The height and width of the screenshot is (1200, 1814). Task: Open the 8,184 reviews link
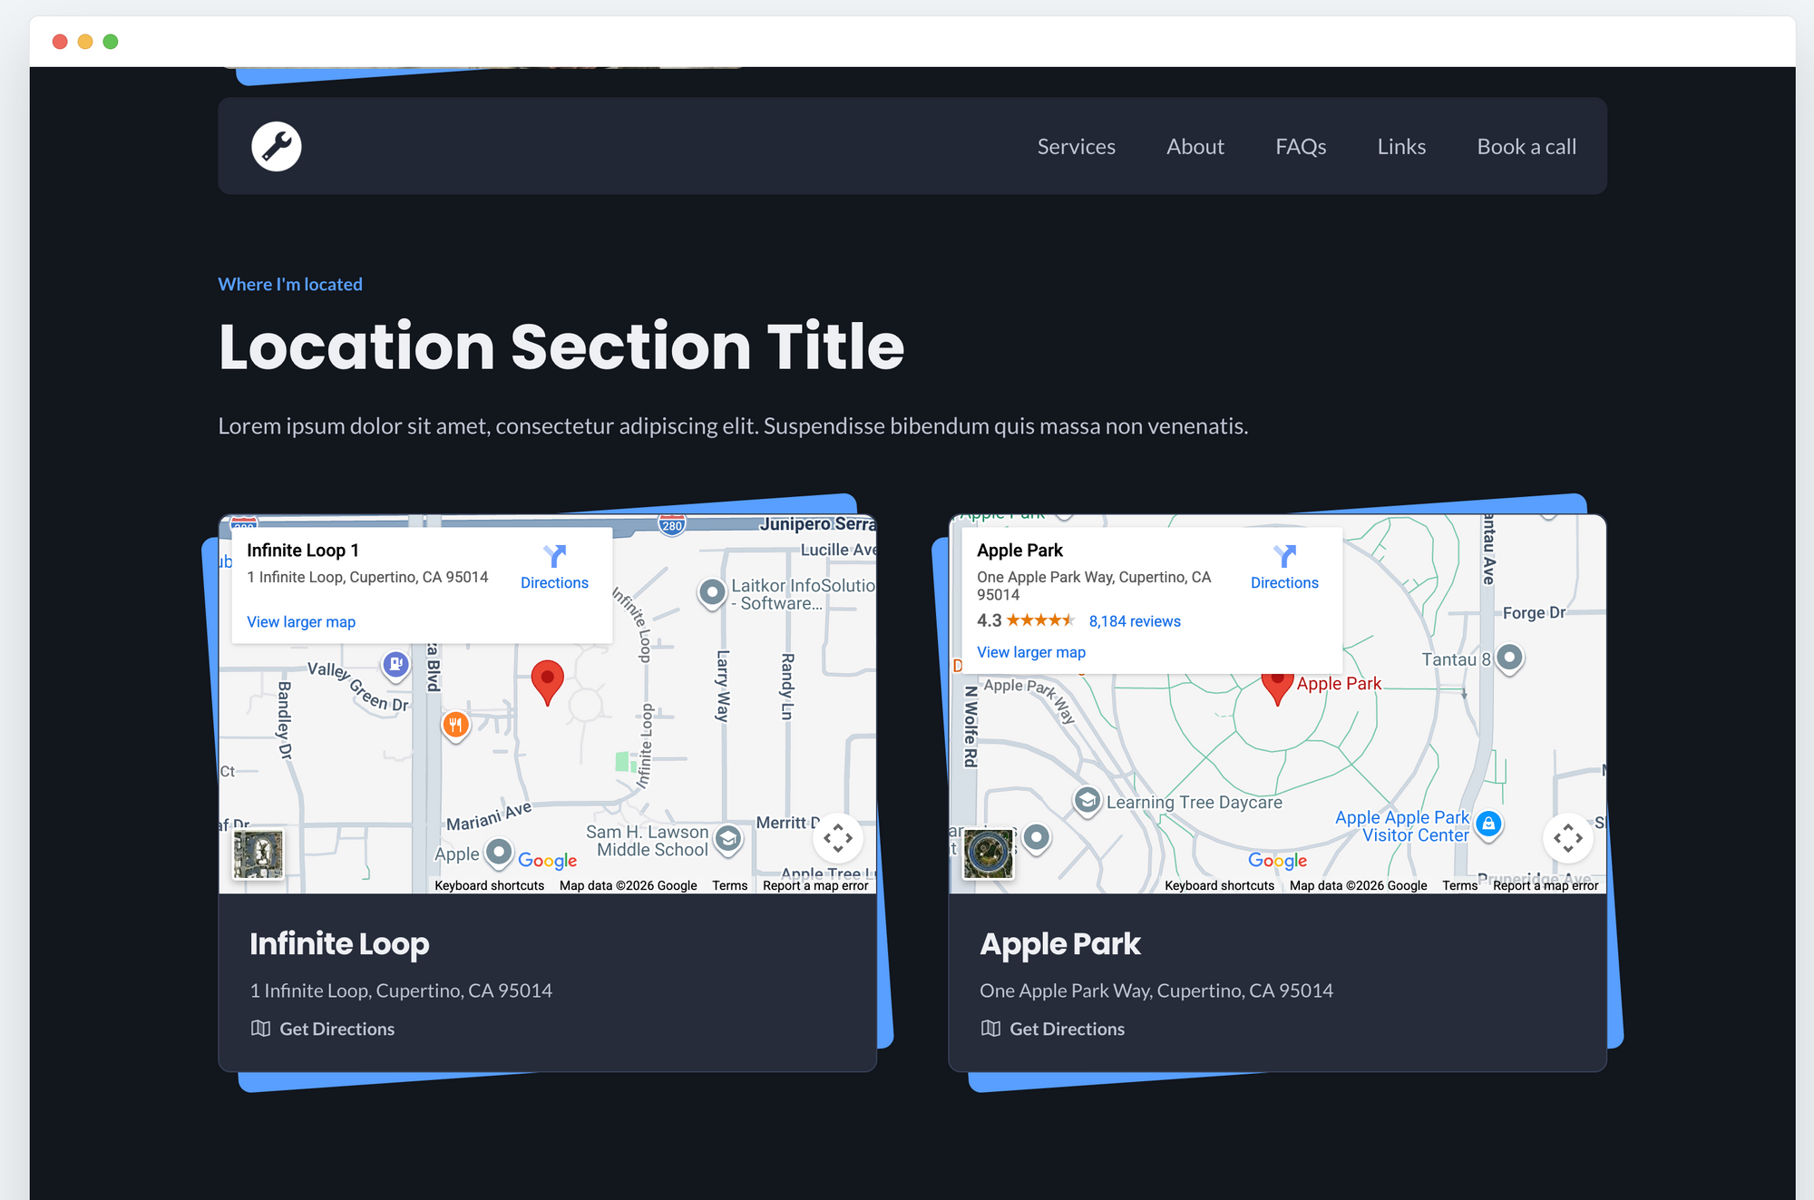point(1135,621)
